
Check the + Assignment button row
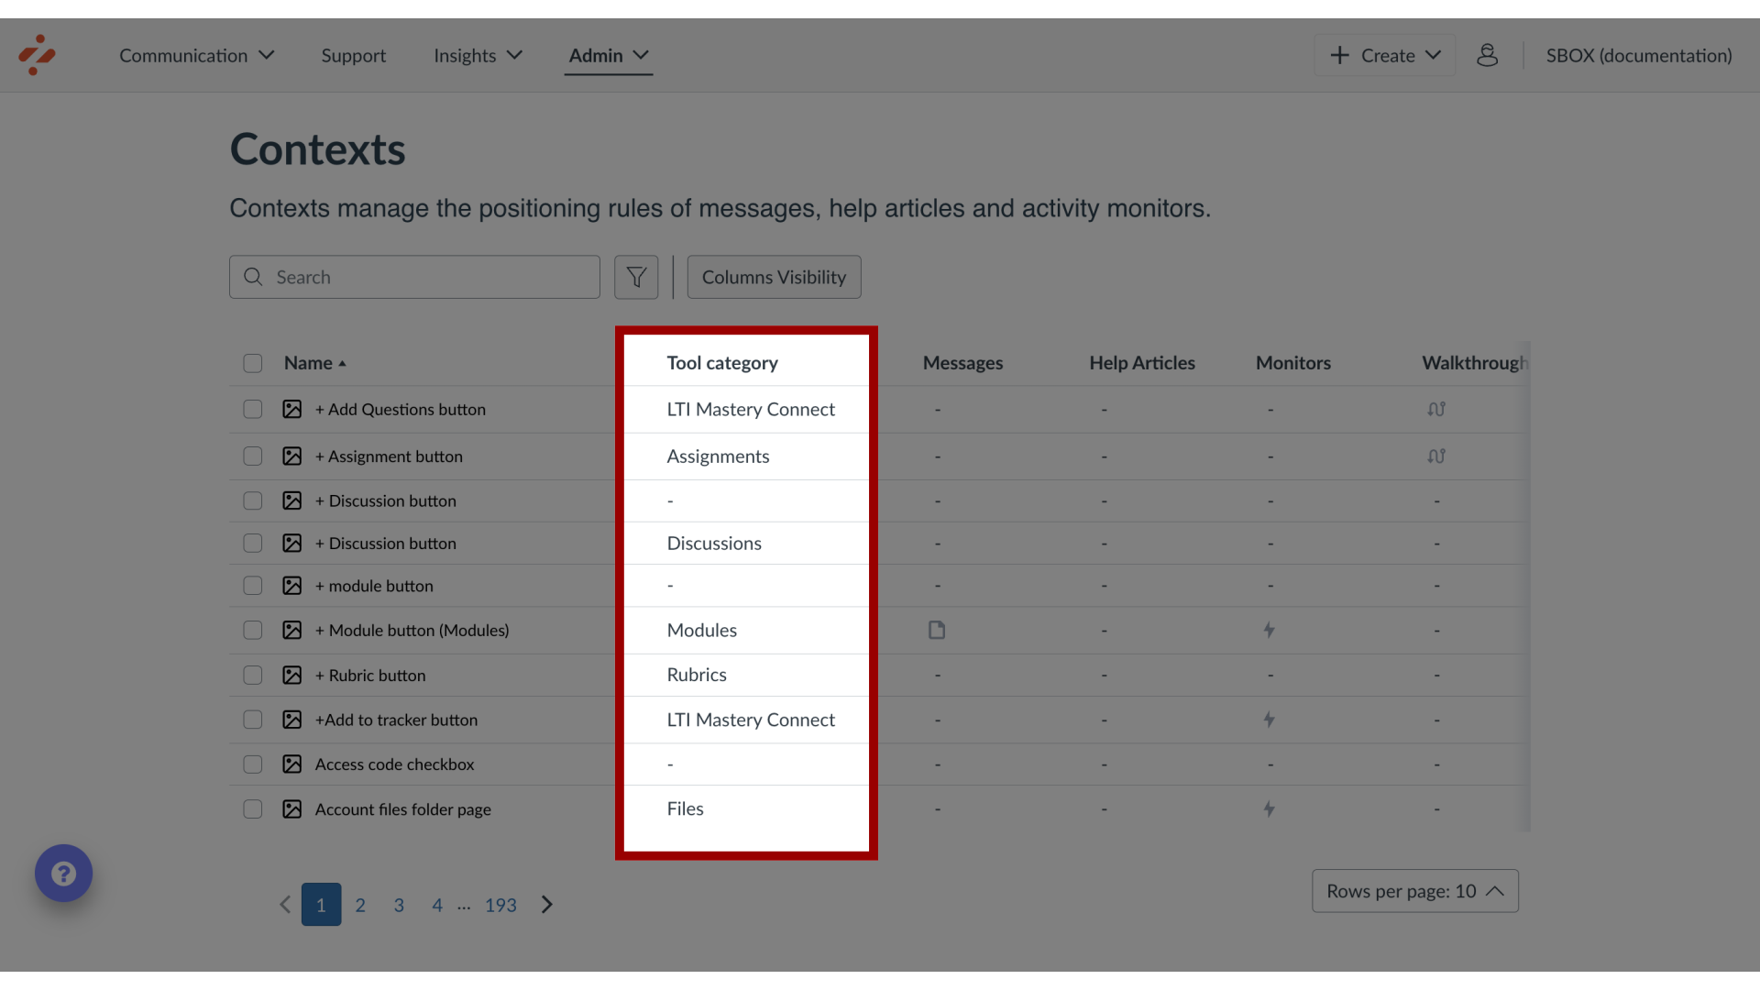point(253,456)
